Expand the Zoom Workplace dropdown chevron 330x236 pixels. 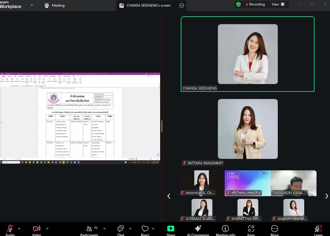click(32, 5)
